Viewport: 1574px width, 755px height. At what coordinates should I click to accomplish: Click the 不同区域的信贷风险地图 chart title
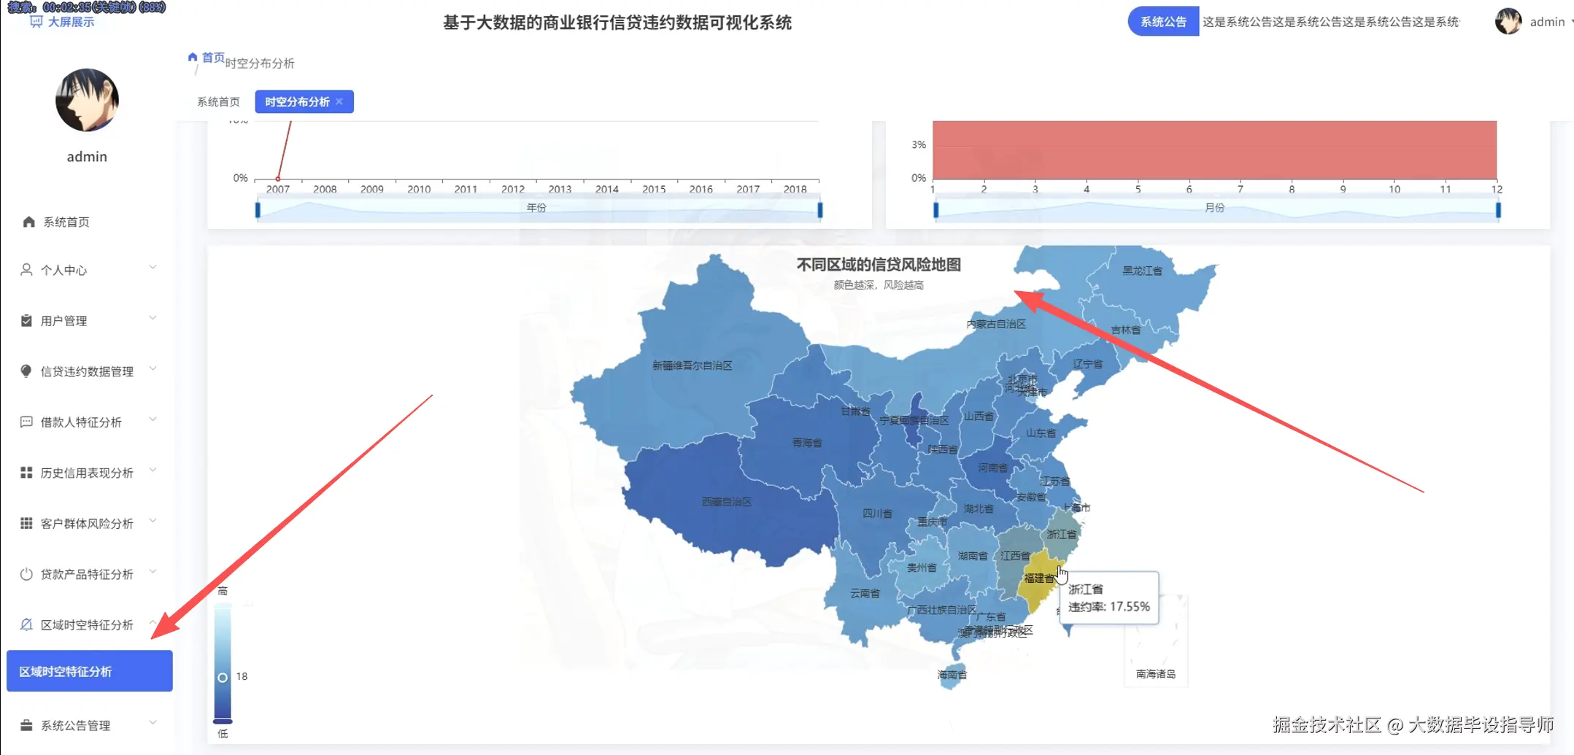pos(879,265)
